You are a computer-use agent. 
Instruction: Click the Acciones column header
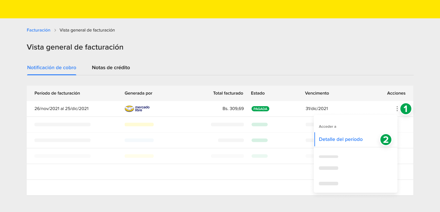click(x=396, y=93)
